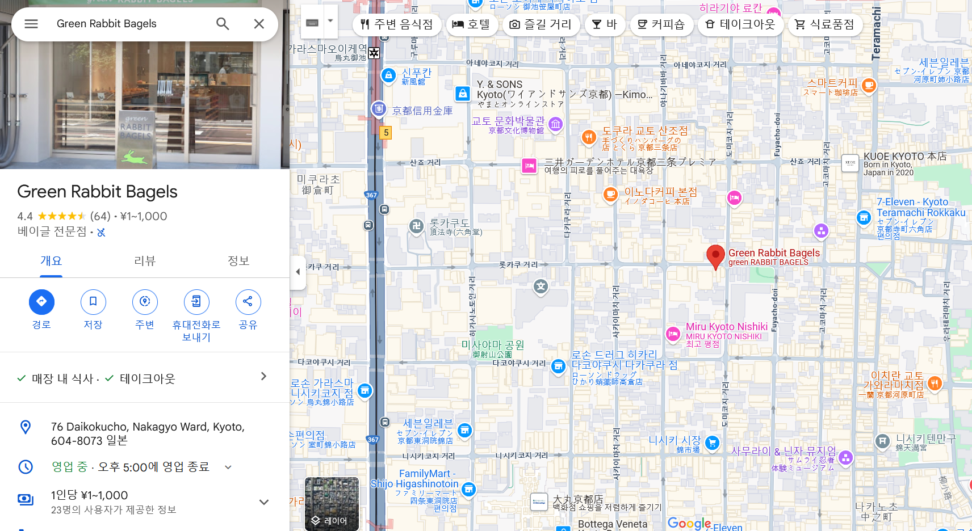Click the 64 reviews count
972x531 pixels.
coord(100,216)
